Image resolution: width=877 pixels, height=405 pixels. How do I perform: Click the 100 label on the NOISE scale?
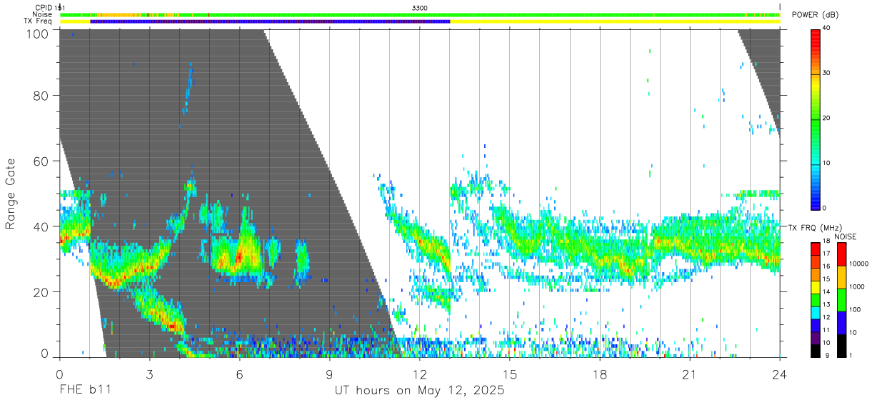pos(855,310)
